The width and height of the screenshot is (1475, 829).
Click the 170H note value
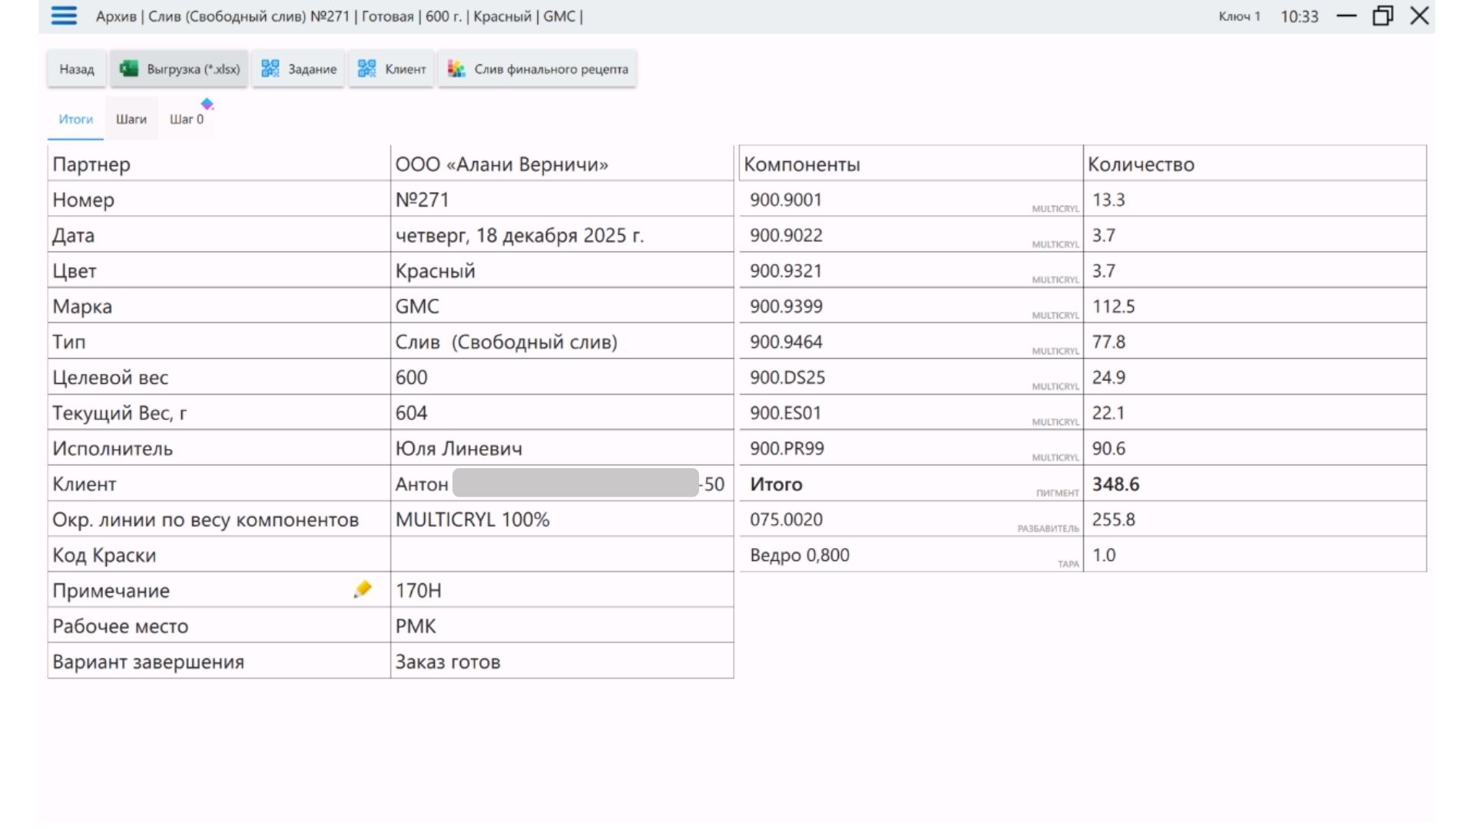[419, 590]
